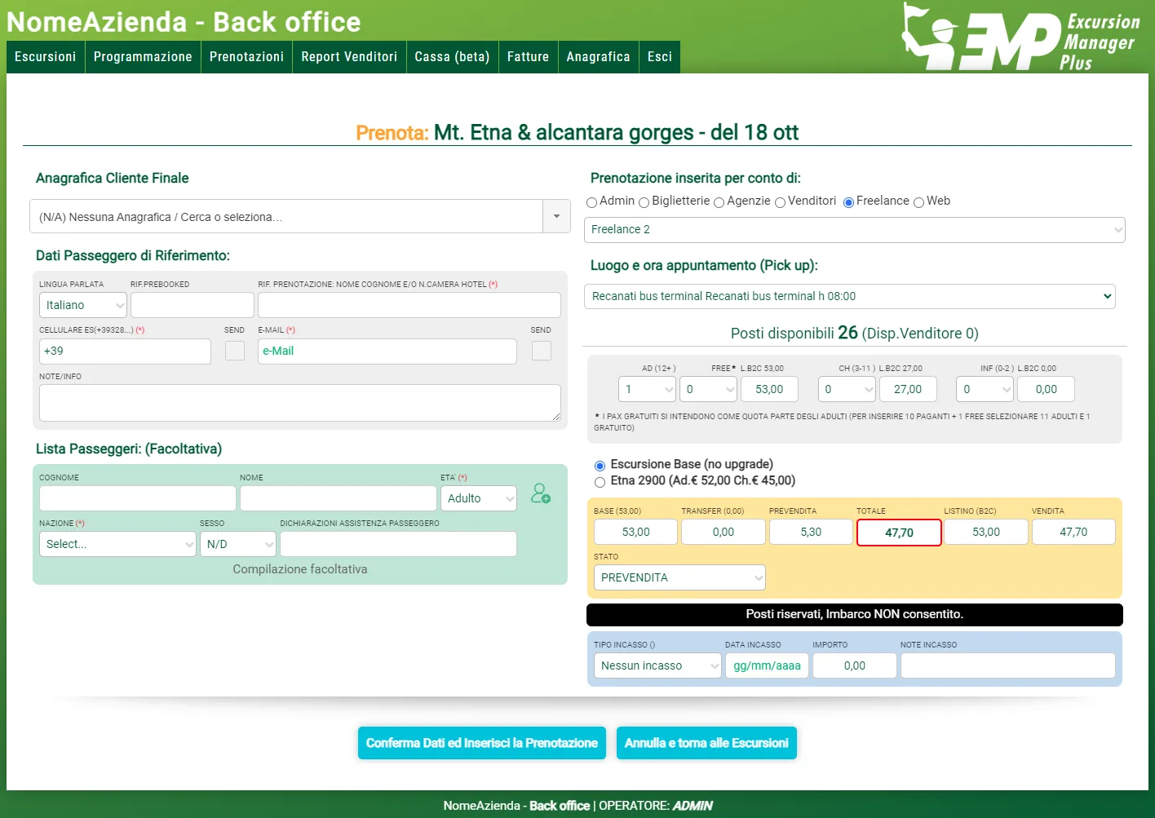Viewport: 1155px width, 818px height.
Task: Select the Venditori radio option
Action: pos(781,202)
